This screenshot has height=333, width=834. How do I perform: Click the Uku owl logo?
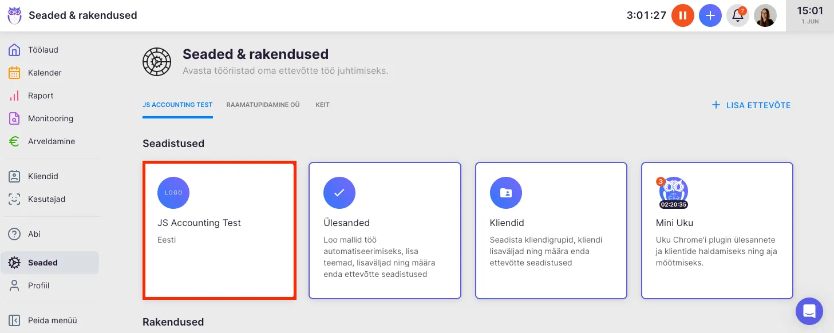(x=14, y=15)
